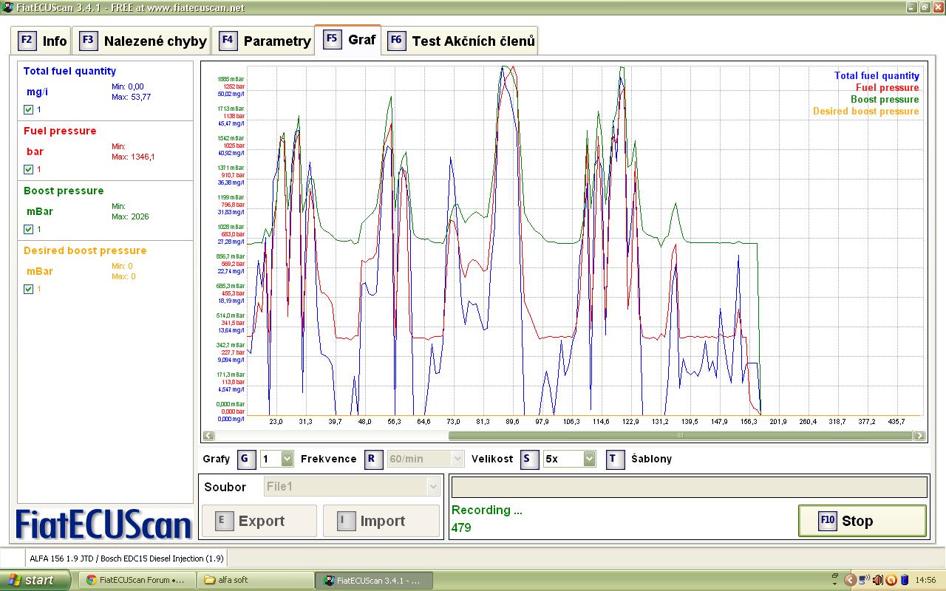The height and width of the screenshot is (591, 946).
Task: Click the R hotkey icon beside Frekvence
Action: point(374,459)
